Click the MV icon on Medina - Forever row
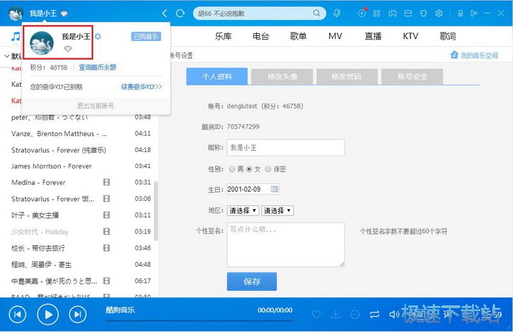Screen dimensions: 513x333 [x=106, y=182]
